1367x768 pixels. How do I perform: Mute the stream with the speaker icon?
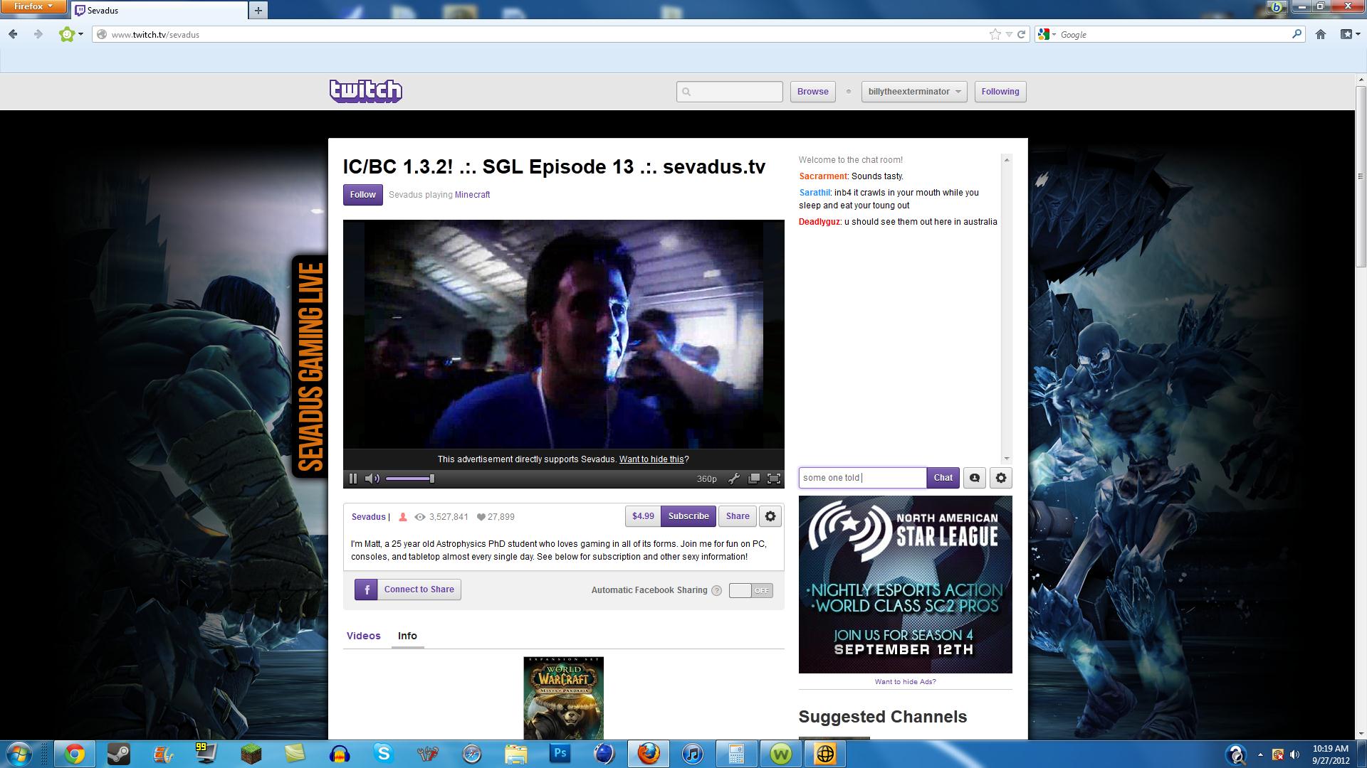click(x=372, y=479)
